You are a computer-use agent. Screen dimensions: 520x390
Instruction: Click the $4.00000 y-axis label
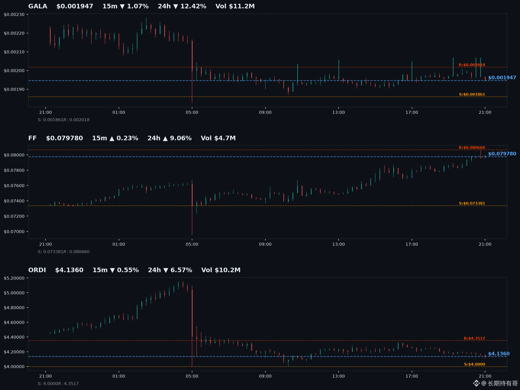point(14,367)
